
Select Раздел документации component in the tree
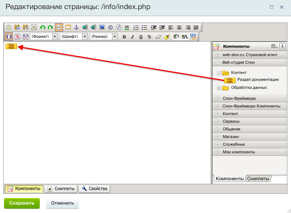(257, 79)
